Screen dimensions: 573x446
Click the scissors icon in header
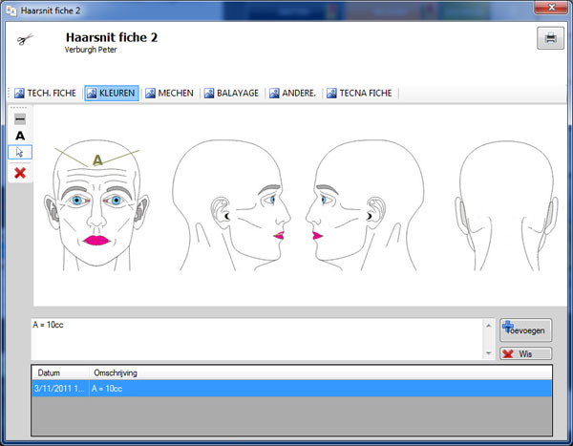(x=25, y=39)
